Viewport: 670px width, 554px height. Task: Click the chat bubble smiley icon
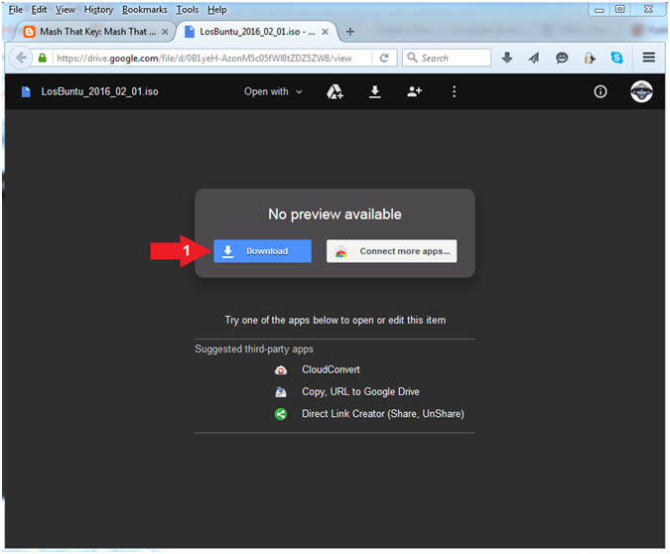(x=562, y=58)
